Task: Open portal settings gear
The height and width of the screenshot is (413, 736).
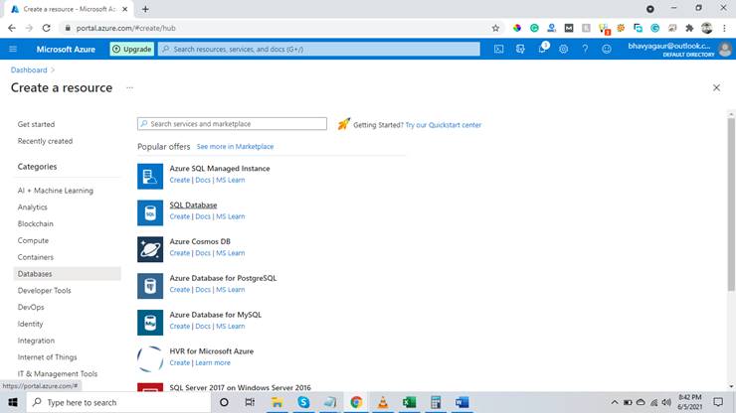Action: [563, 49]
